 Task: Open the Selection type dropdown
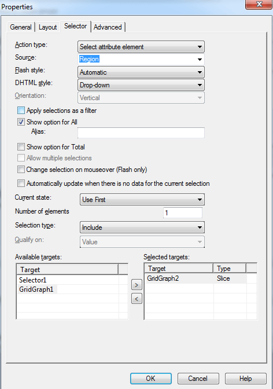(142, 227)
